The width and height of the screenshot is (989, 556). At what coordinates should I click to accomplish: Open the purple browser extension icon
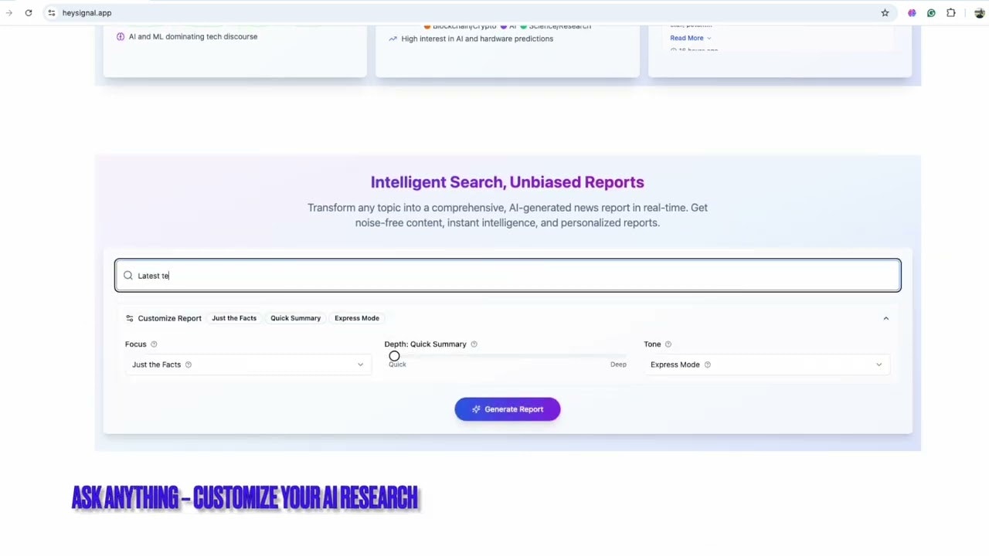tap(912, 13)
